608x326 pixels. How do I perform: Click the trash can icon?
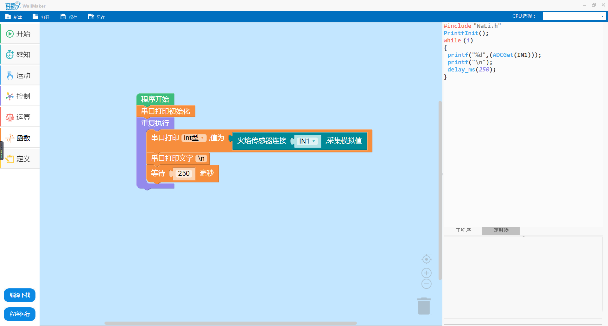[424, 306]
